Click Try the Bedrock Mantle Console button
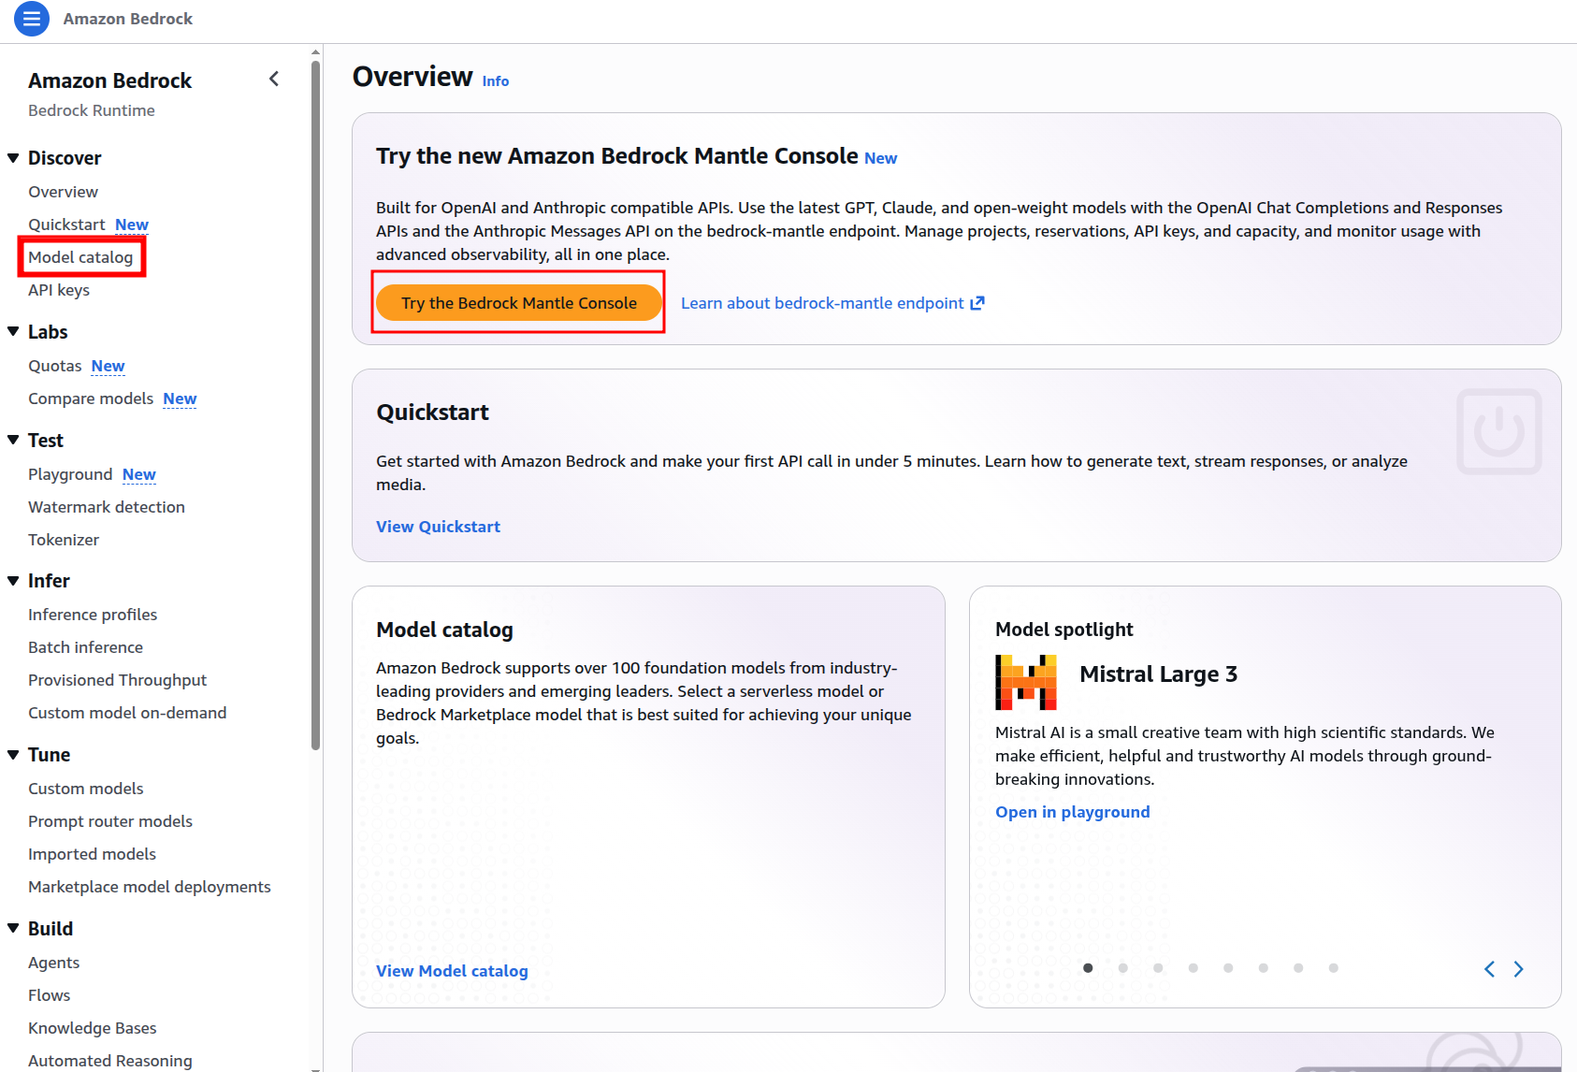1577x1072 pixels. [x=519, y=303]
